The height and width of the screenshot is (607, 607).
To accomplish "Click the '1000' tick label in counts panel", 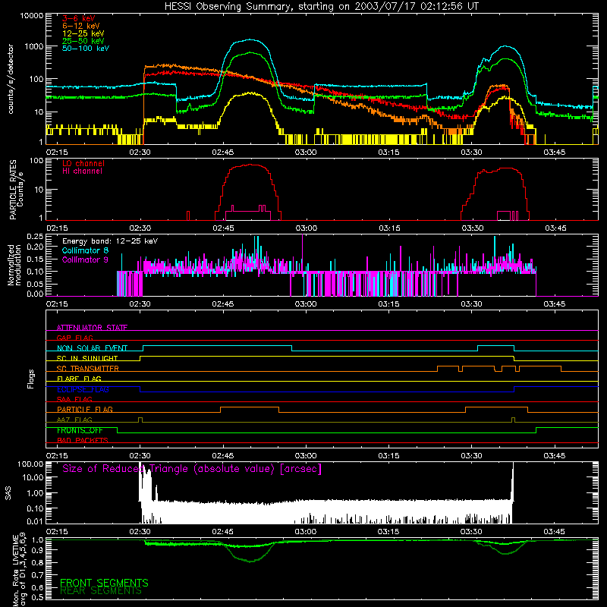I will 34,46.
